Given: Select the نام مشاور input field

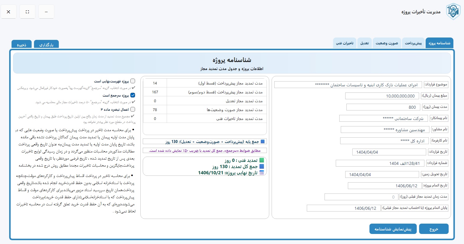Looking at the screenshot, I should 385,130.
